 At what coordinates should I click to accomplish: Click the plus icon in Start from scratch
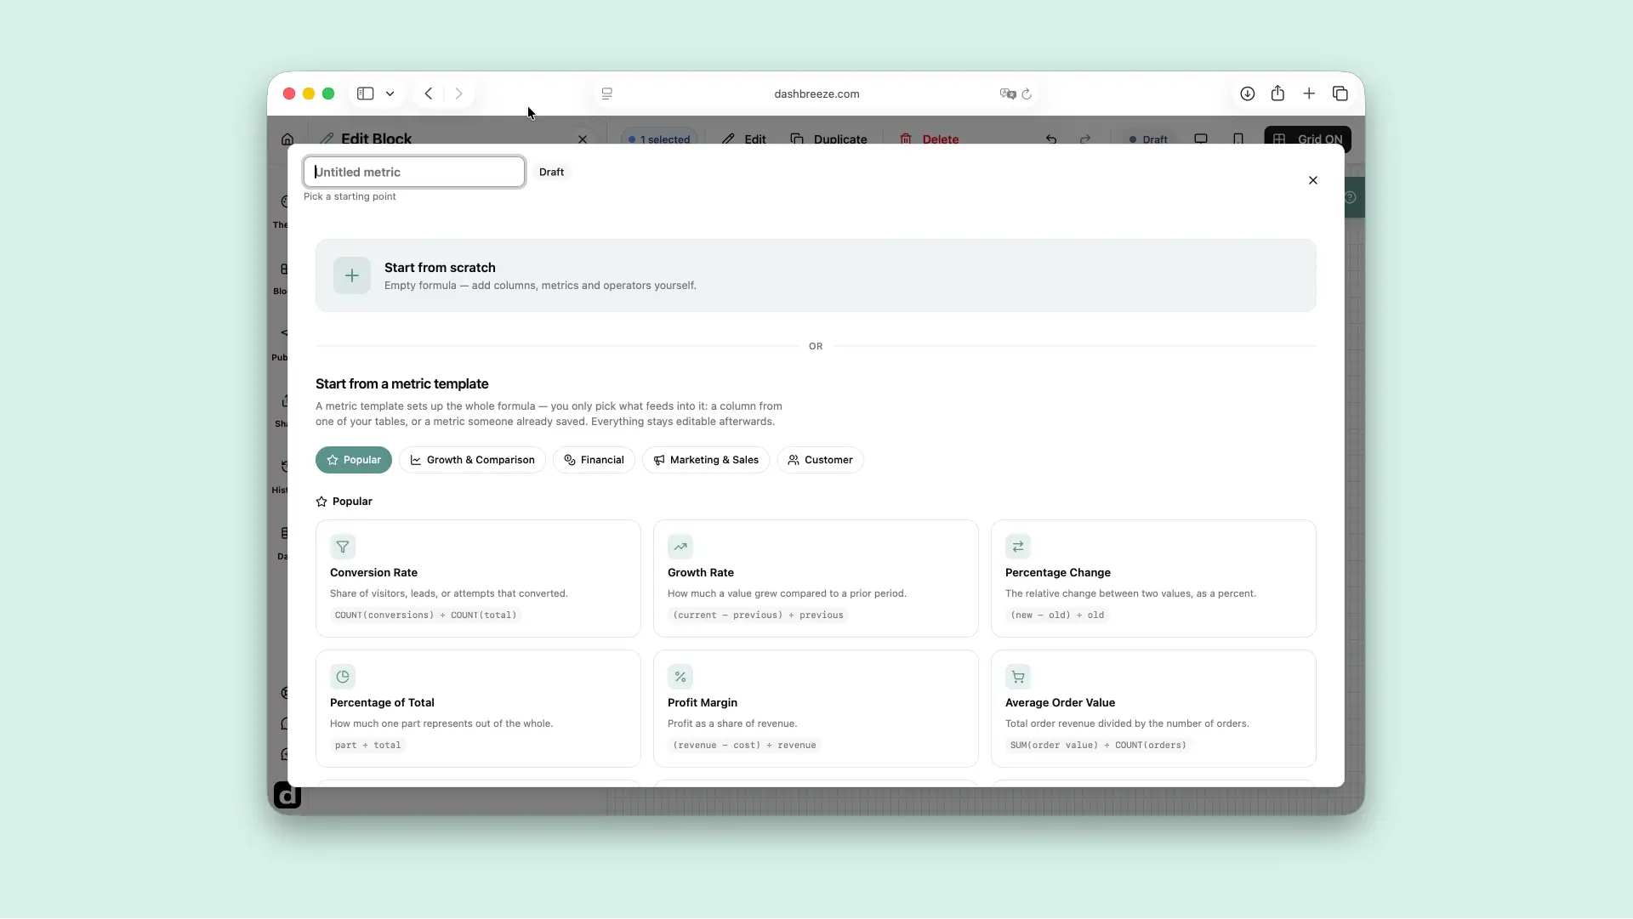click(x=352, y=275)
